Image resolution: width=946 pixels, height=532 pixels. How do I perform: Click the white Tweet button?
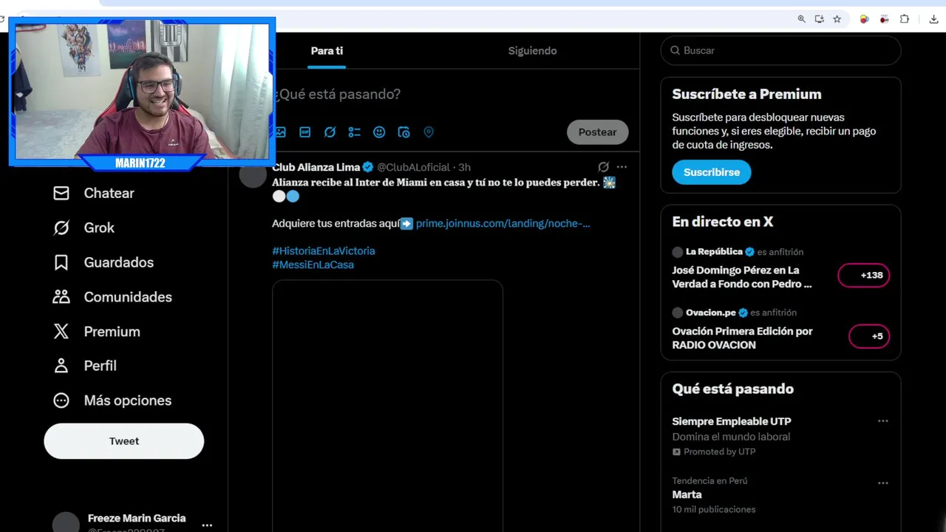(123, 441)
